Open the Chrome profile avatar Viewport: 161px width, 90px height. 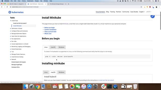pos(156,7)
